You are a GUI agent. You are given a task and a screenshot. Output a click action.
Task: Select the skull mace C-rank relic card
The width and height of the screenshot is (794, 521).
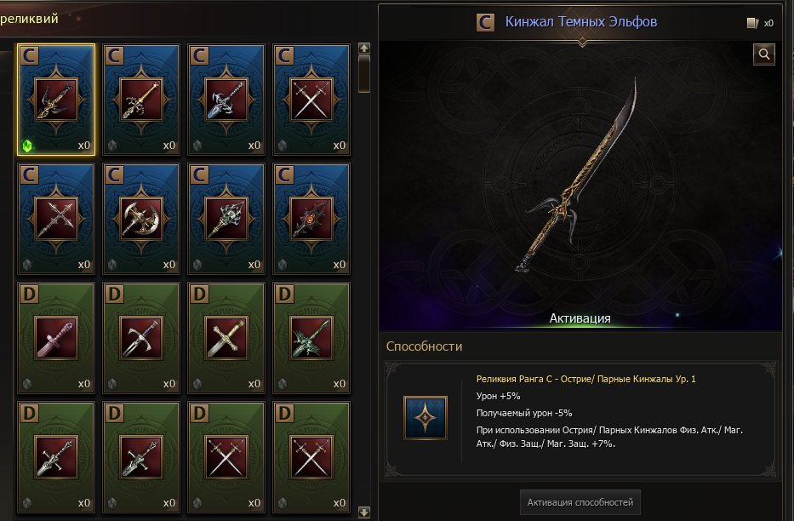tap(226, 219)
